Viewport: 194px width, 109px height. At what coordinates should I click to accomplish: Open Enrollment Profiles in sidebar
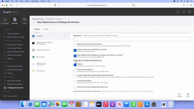click(14, 81)
